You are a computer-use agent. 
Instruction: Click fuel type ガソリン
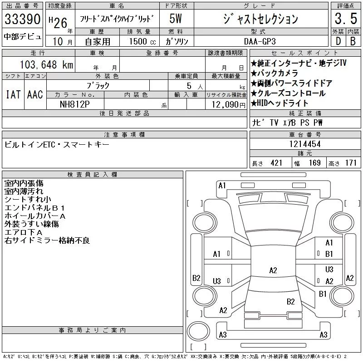tap(177, 41)
